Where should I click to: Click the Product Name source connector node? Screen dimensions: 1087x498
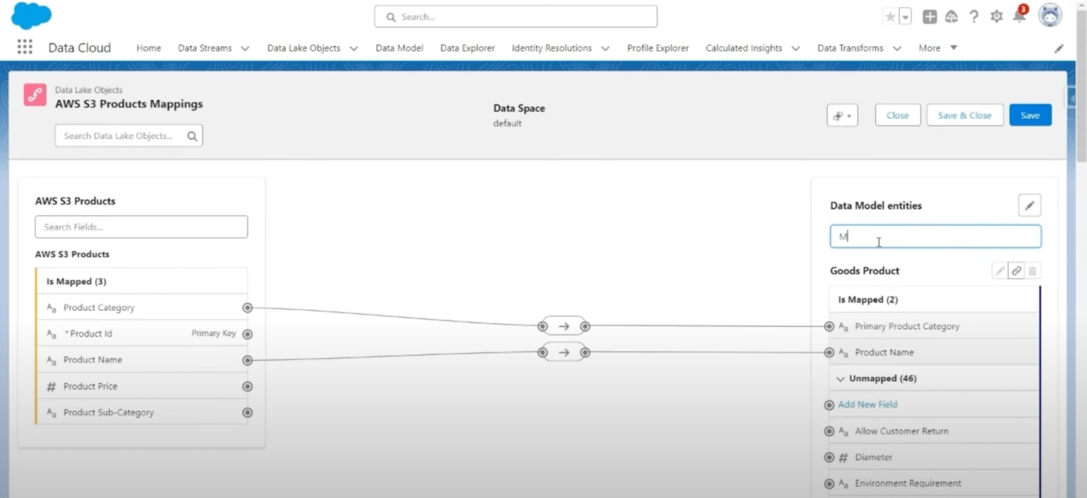pos(247,360)
